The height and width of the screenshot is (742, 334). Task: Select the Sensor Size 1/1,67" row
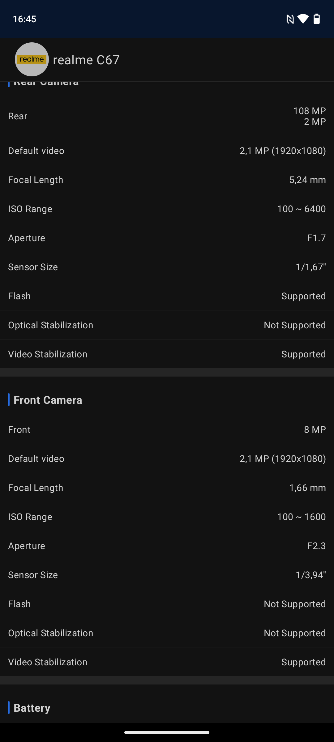pyautogui.click(x=167, y=267)
